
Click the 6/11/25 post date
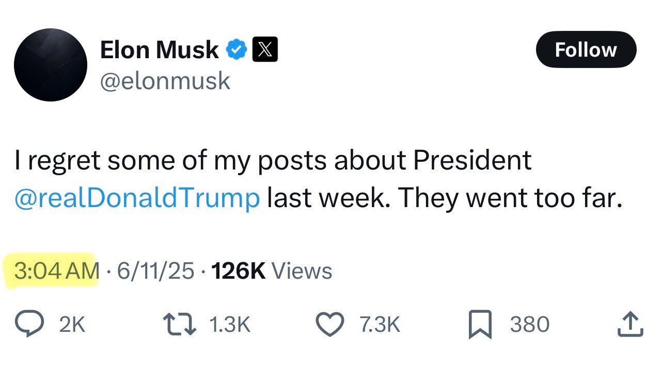pyautogui.click(x=156, y=270)
